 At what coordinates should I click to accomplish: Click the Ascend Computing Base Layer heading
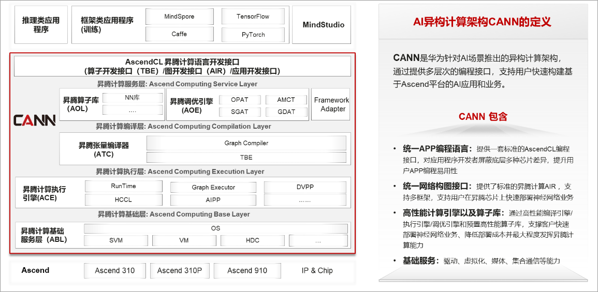pos(174,214)
